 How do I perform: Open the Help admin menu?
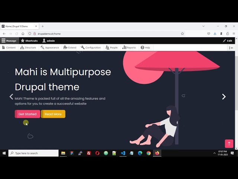coord(145,48)
